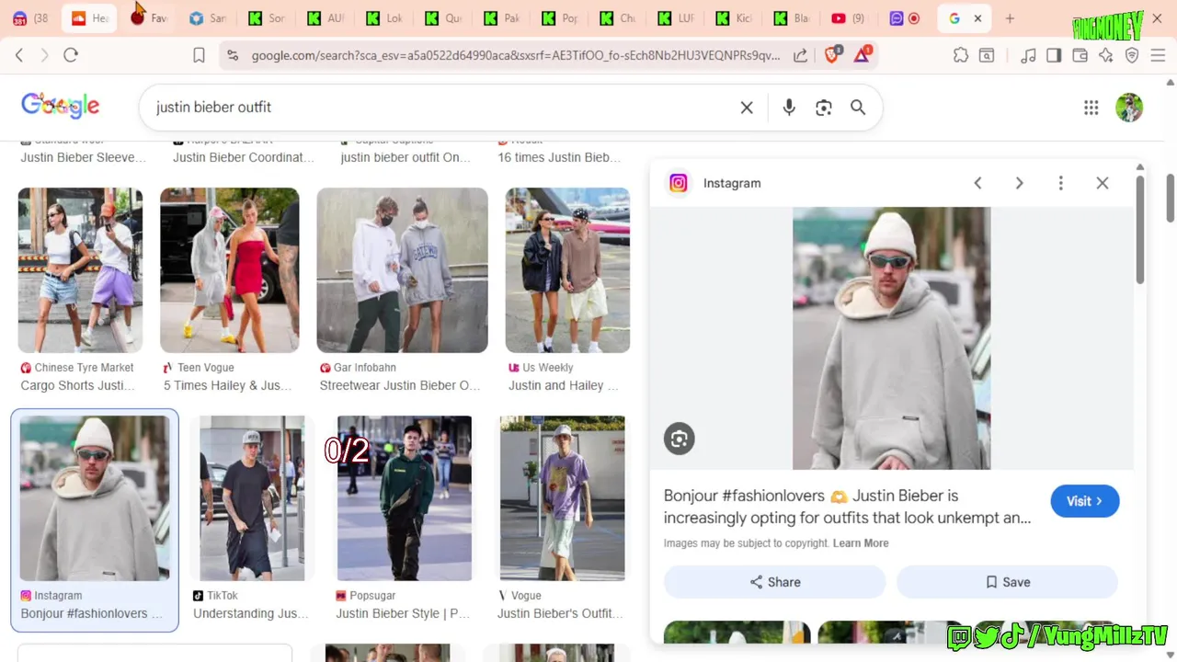
Task: Open the Google account profile picture
Action: tap(1129, 108)
